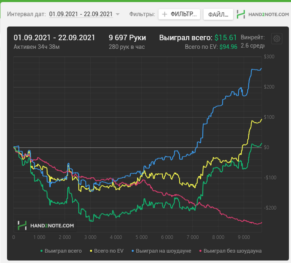Click the "280 рук в час" text
The image size is (291, 263).
pyautogui.click(x=127, y=47)
